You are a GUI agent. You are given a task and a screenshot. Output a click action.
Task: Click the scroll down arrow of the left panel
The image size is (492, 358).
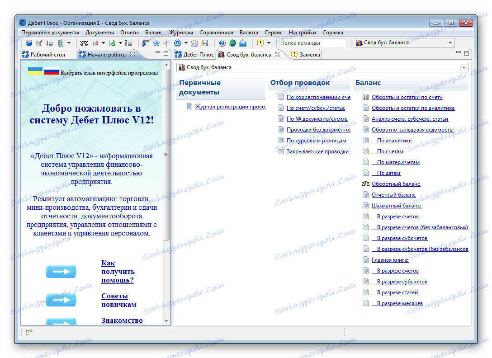click(x=166, y=321)
